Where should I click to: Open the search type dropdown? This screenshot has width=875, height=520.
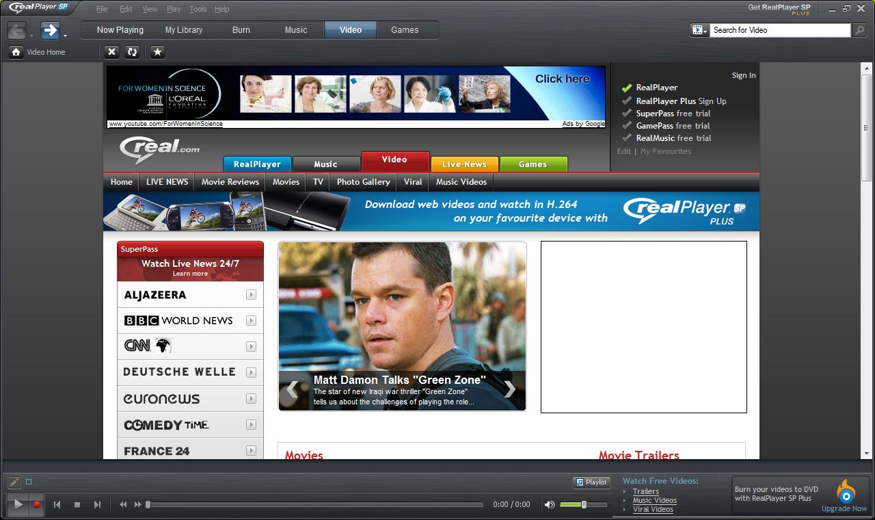(699, 30)
